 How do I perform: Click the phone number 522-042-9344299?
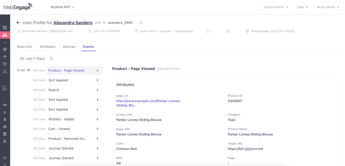[x=107, y=31]
